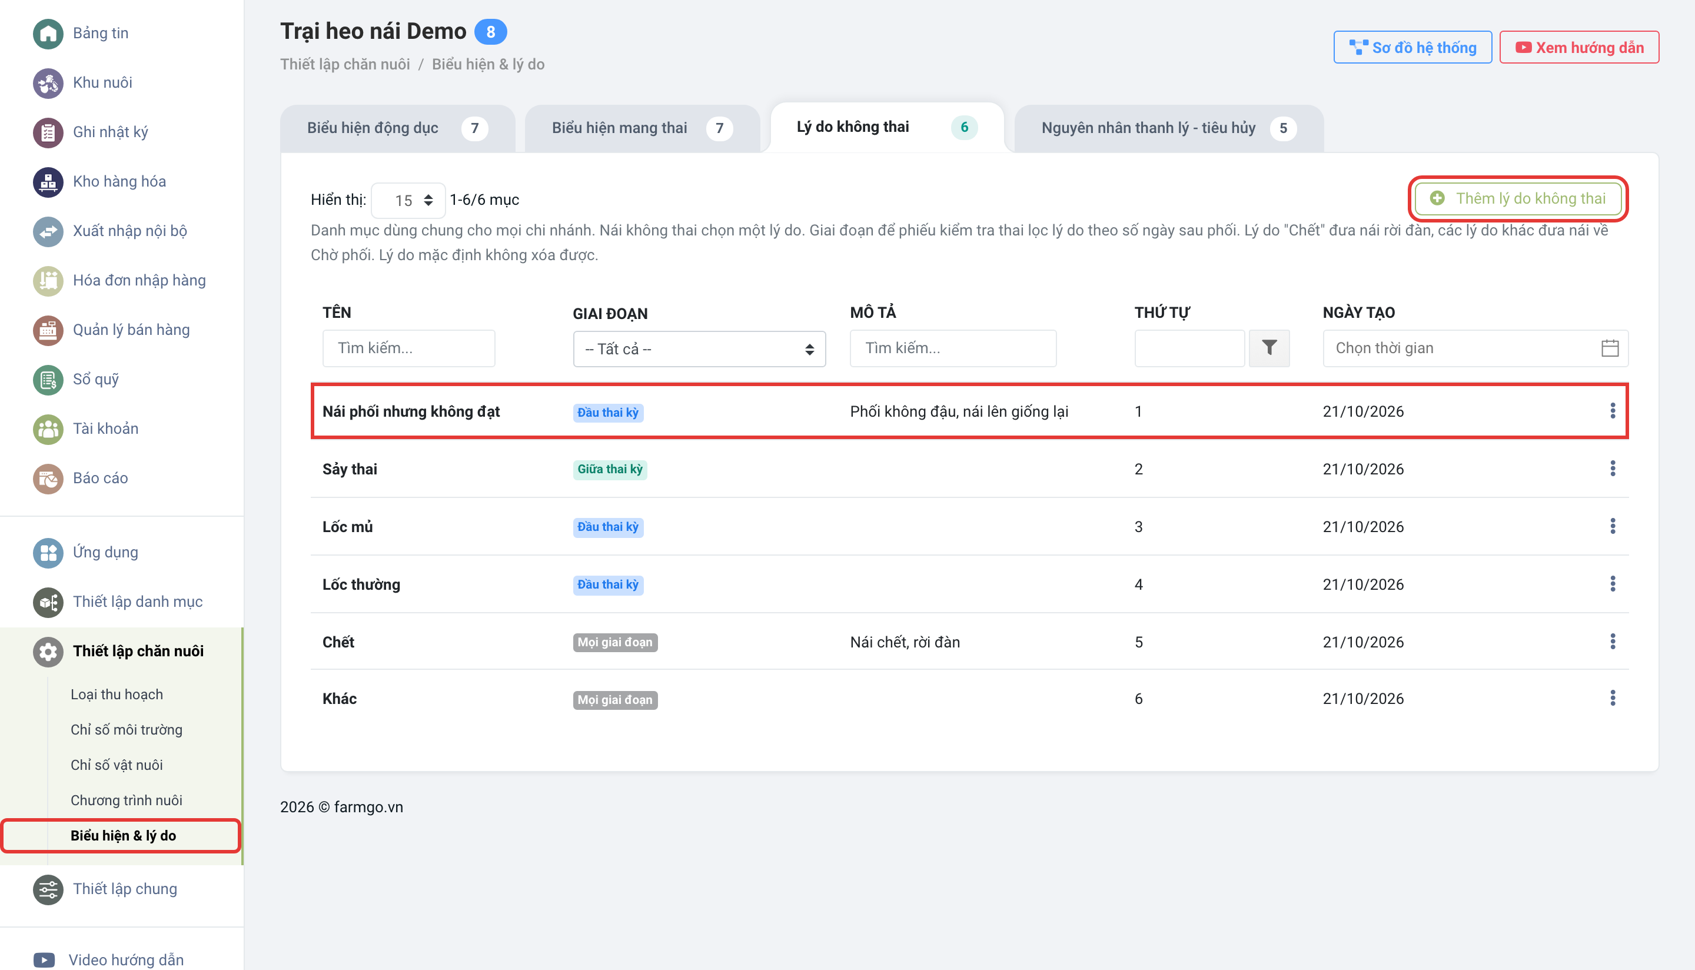This screenshot has height=970, width=1695.
Task: Click Thêm lý do không thai button
Action: coord(1518,198)
